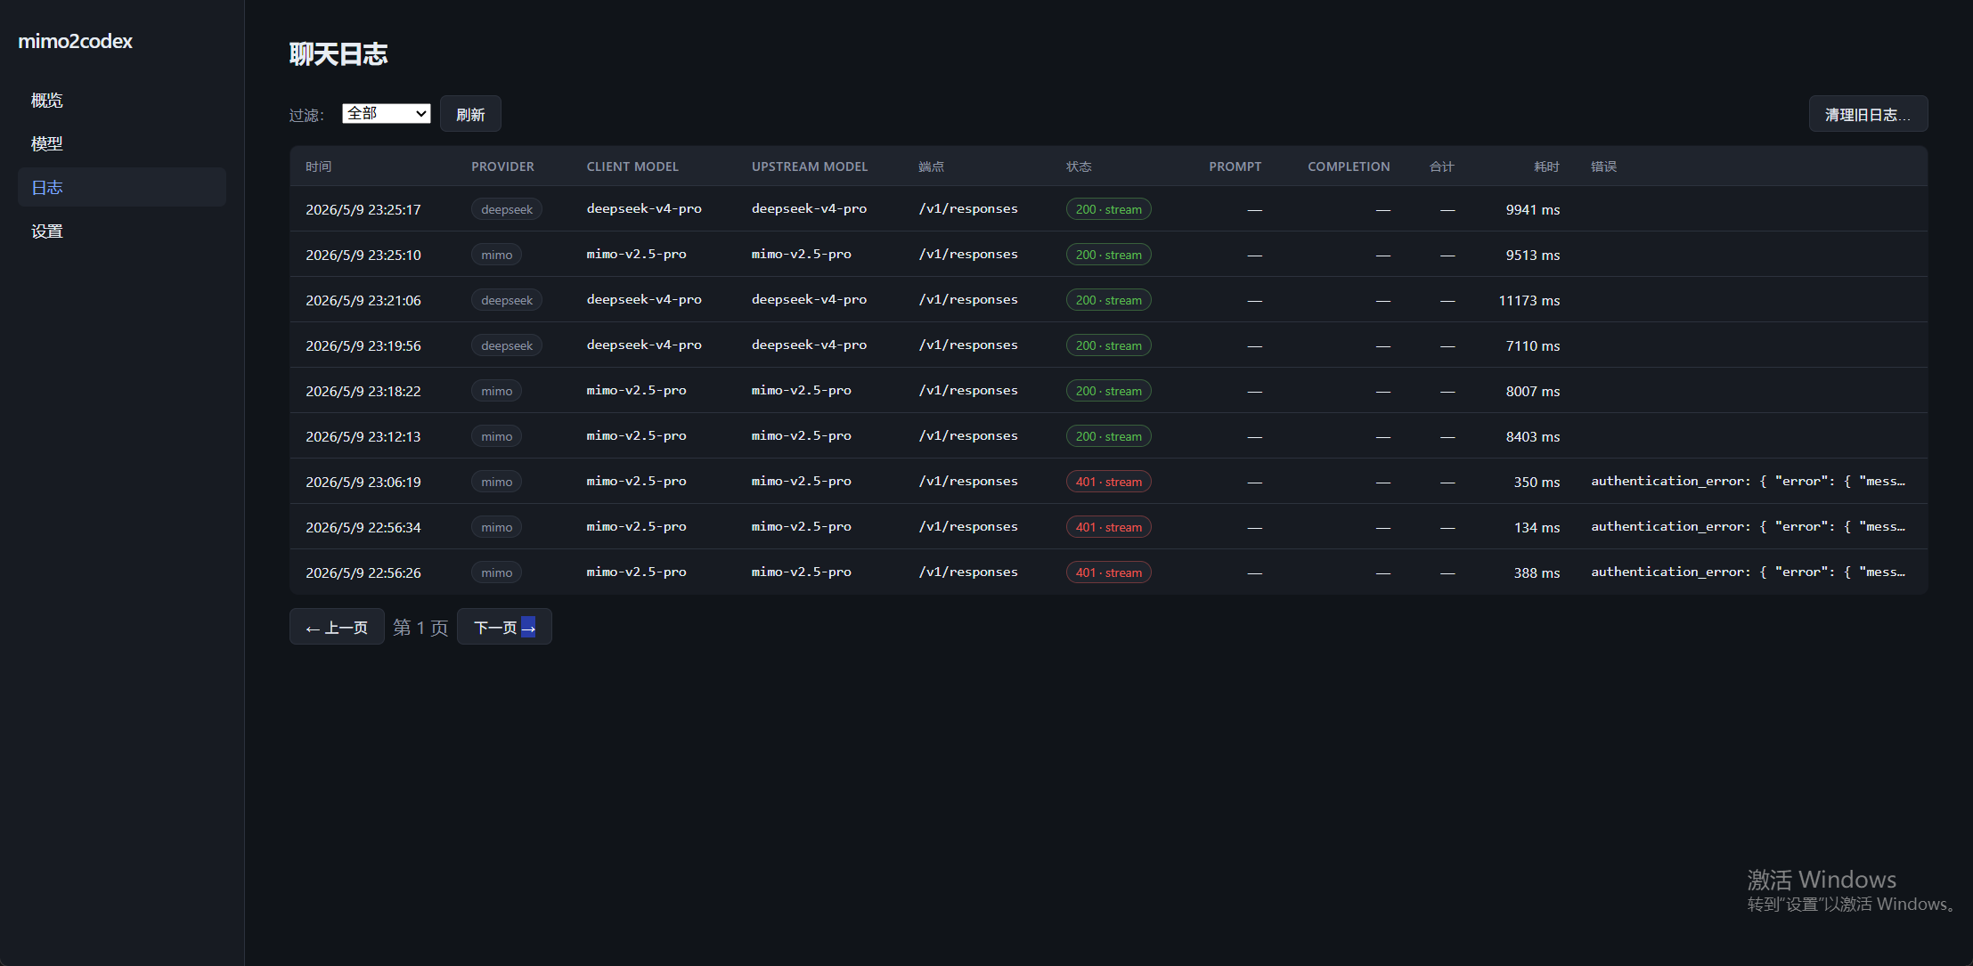
Task: Select the log timestamp 2026/5/9 22:56:26
Action: click(x=363, y=572)
